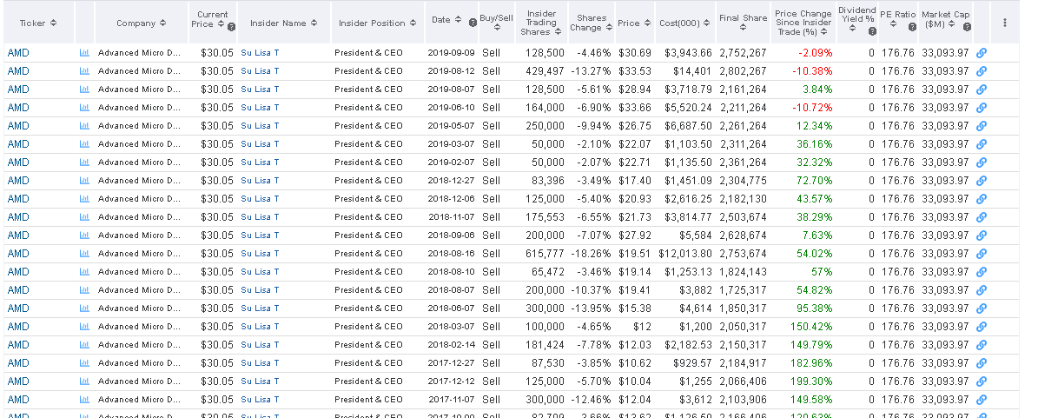The height and width of the screenshot is (418, 1038).
Task: Open Su Lisa T link in 2018-09-06 row
Action: [x=260, y=236]
